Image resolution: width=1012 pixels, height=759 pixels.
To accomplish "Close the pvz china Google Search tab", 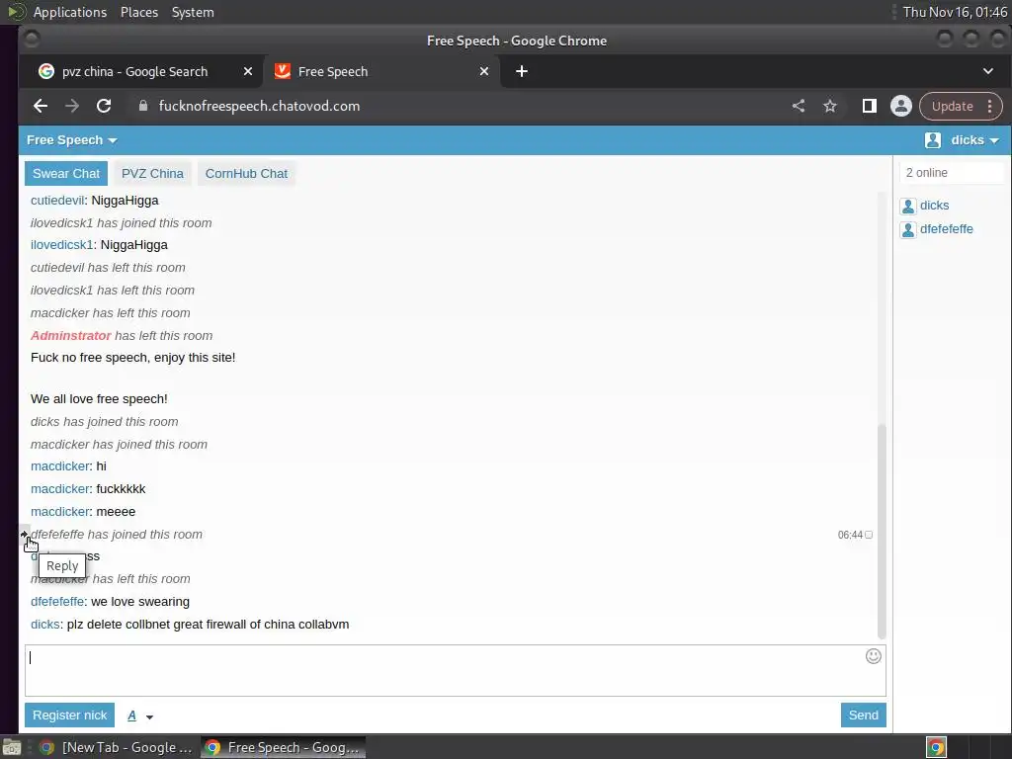I will (x=248, y=71).
